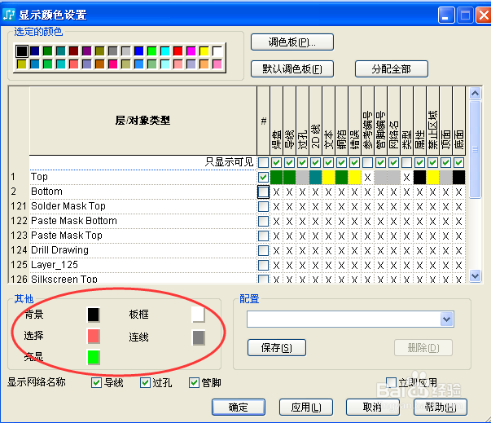Click the black background color swatch
Screen dimensions: 491x423
pyautogui.click(x=94, y=315)
